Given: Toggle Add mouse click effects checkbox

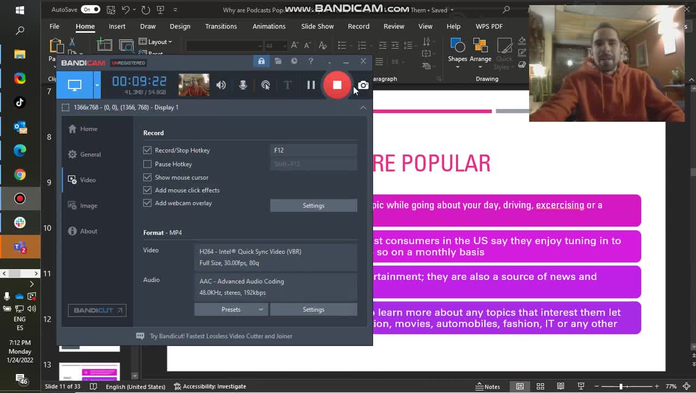Looking at the screenshot, I should tap(147, 190).
